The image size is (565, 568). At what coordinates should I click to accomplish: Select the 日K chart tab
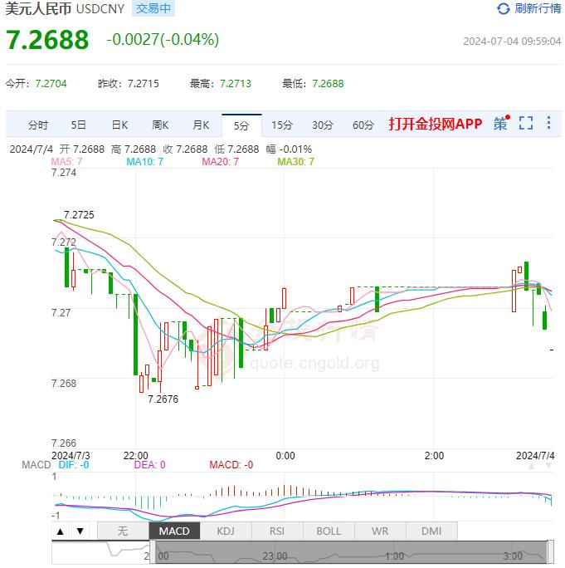point(119,125)
